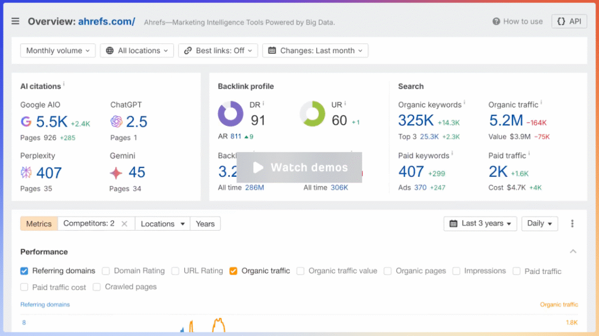The width and height of the screenshot is (599, 336).
Task: Open the Monthly volume dropdown
Action: [58, 51]
